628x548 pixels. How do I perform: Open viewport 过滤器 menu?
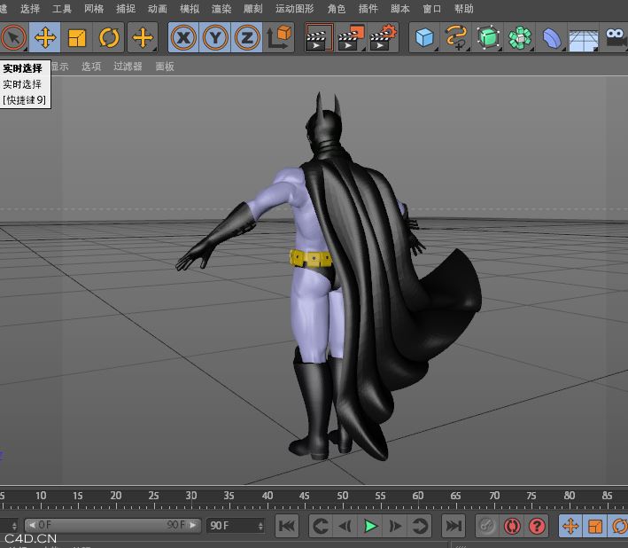pos(128,67)
